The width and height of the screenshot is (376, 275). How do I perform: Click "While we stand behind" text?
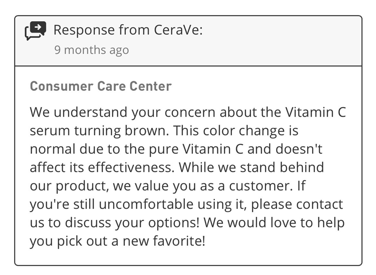click(x=251, y=168)
